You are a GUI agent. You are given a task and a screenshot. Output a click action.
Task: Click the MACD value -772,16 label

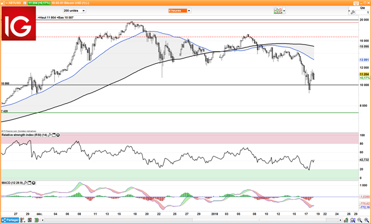coord(364,207)
